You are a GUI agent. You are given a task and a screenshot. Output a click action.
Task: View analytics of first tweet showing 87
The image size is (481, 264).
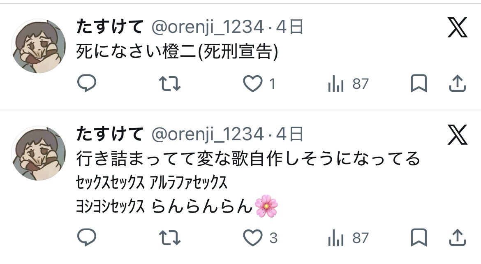pyautogui.click(x=348, y=84)
